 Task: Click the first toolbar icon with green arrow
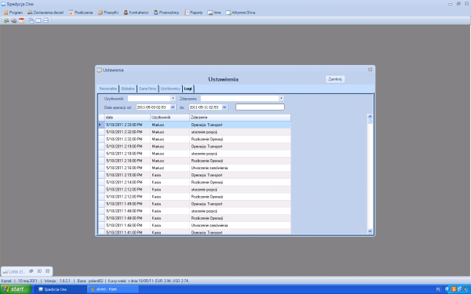click(6, 20)
